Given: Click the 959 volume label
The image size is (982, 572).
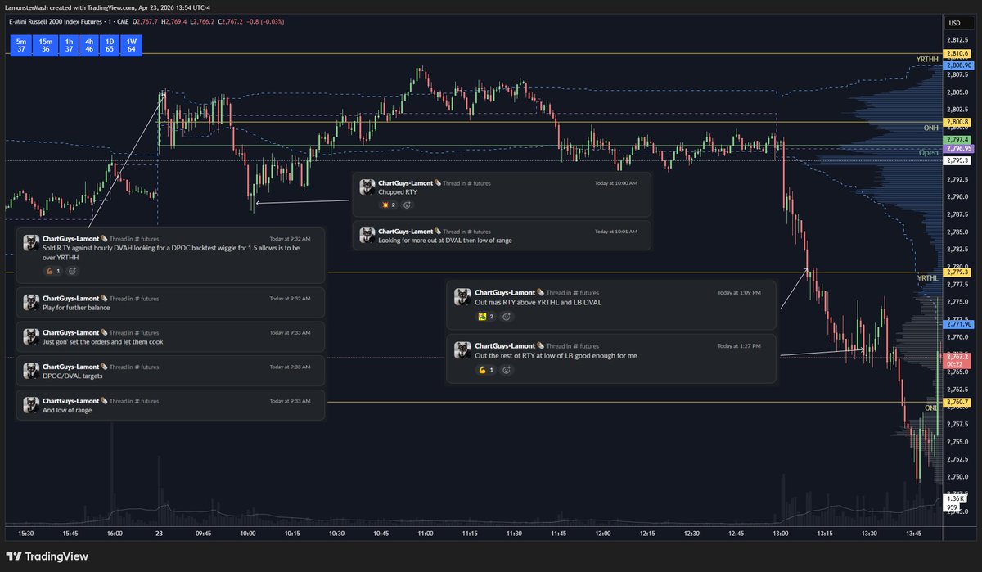Looking at the screenshot, I should pyautogui.click(x=953, y=507).
